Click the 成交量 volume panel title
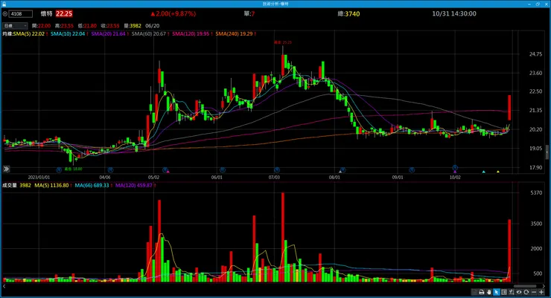Screen dimensions: 551x298 [10, 185]
